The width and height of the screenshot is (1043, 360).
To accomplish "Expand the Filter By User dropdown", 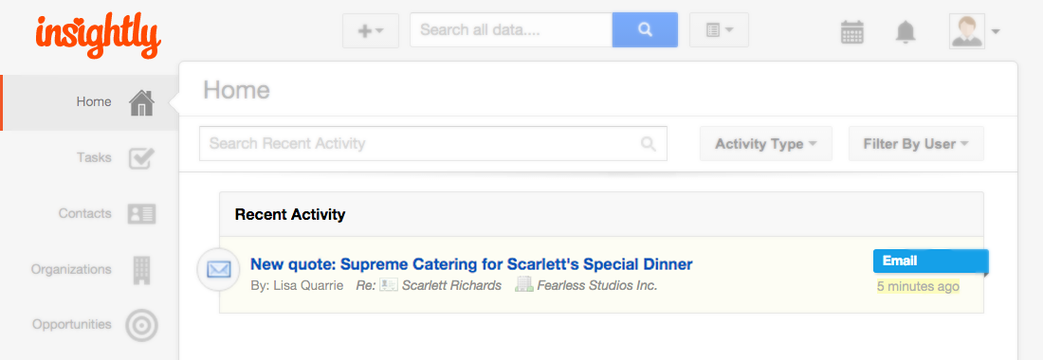I will [x=916, y=144].
